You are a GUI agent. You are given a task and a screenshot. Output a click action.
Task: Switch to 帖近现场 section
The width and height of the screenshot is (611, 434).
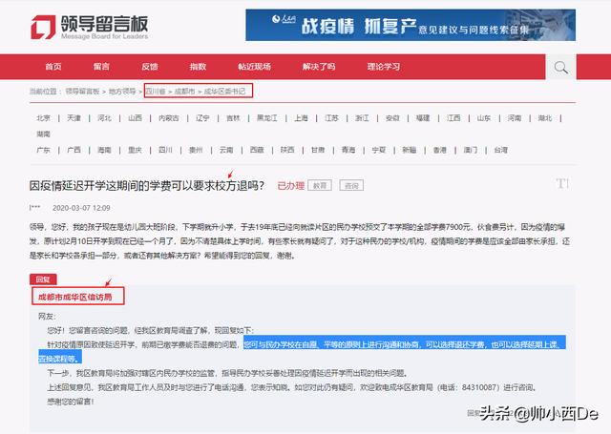254,67
